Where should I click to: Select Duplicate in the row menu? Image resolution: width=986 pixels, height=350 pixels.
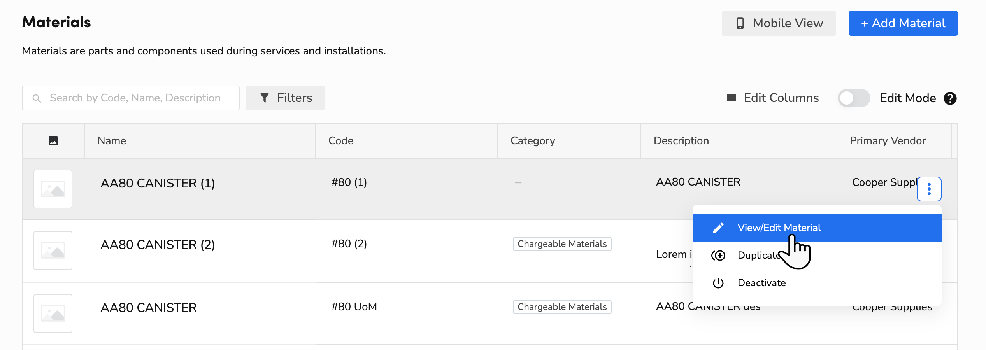pos(759,255)
